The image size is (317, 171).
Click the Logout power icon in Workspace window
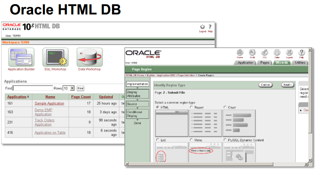pos(202,27)
